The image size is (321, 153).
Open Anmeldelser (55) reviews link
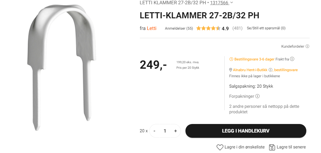[179, 28]
